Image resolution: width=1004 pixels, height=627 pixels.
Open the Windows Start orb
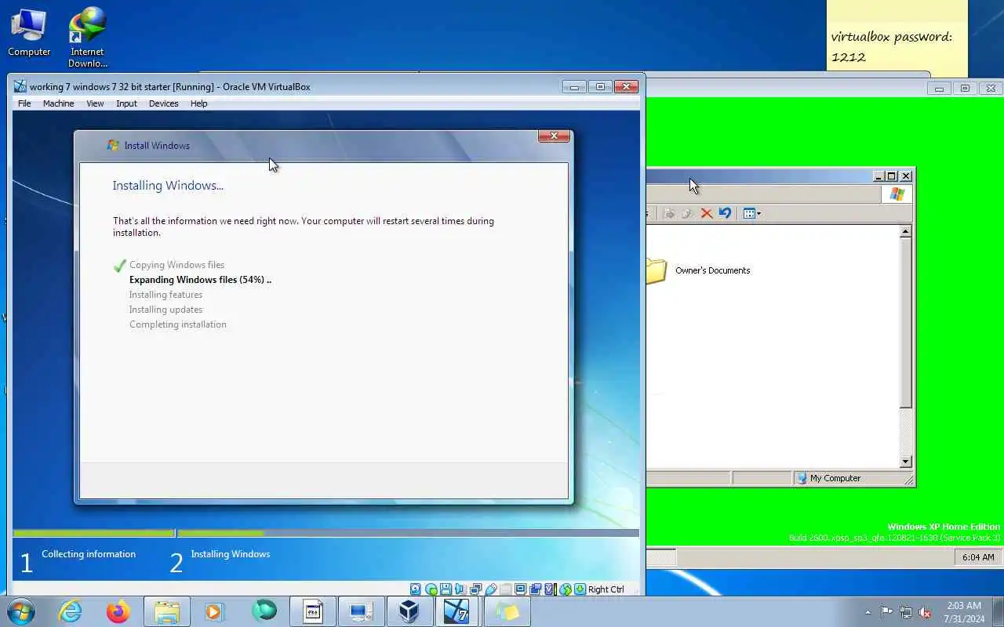[x=20, y=611]
